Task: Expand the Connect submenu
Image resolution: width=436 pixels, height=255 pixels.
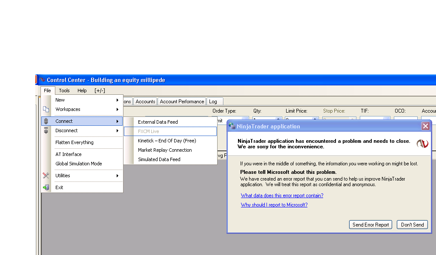Action: click(x=82, y=121)
